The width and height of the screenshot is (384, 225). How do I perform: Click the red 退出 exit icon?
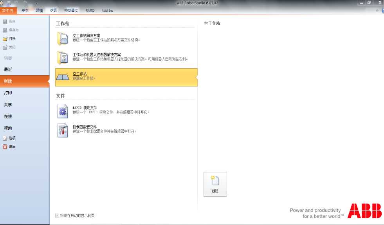(5, 147)
